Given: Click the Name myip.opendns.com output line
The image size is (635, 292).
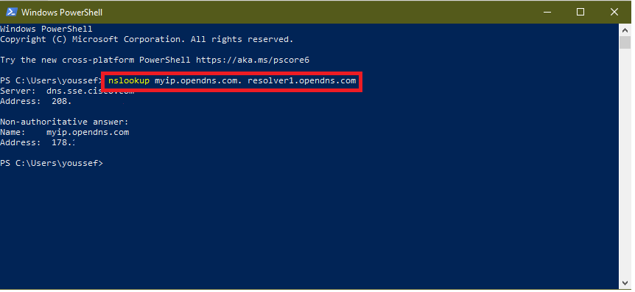Looking at the screenshot, I should pyautogui.click(x=64, y=132).
